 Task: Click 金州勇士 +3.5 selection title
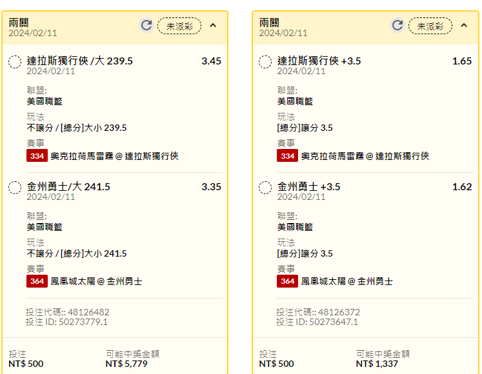(308, 186)
